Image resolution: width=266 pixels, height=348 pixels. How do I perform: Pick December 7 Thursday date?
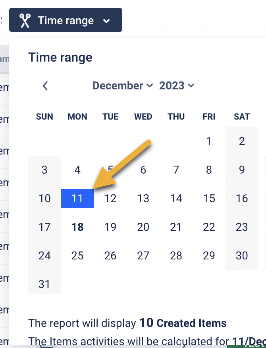(x=176, y=170)
